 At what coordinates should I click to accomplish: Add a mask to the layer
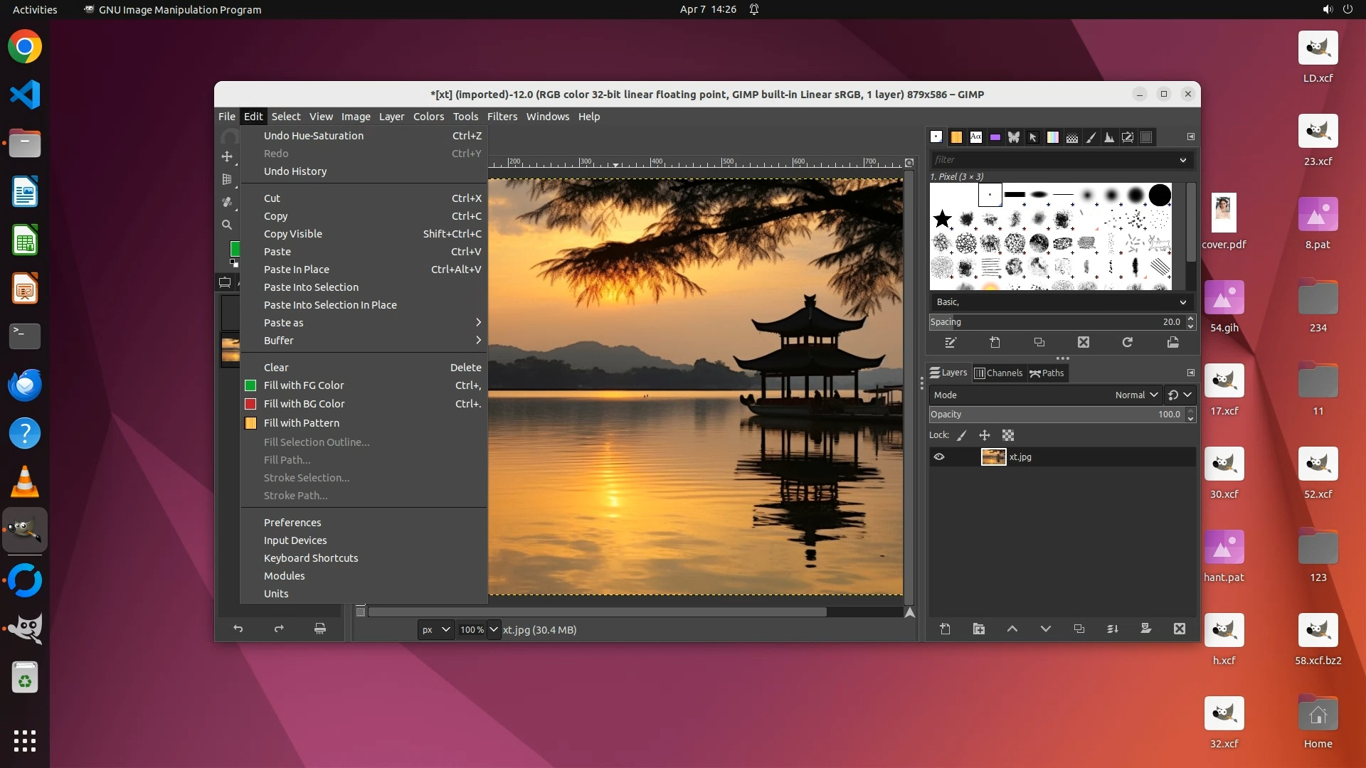(x=1146, y=629)
